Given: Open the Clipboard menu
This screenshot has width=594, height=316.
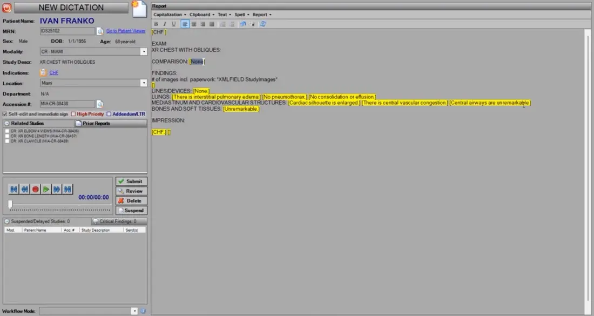Looking at the screenshot, I should click(202, 15).
